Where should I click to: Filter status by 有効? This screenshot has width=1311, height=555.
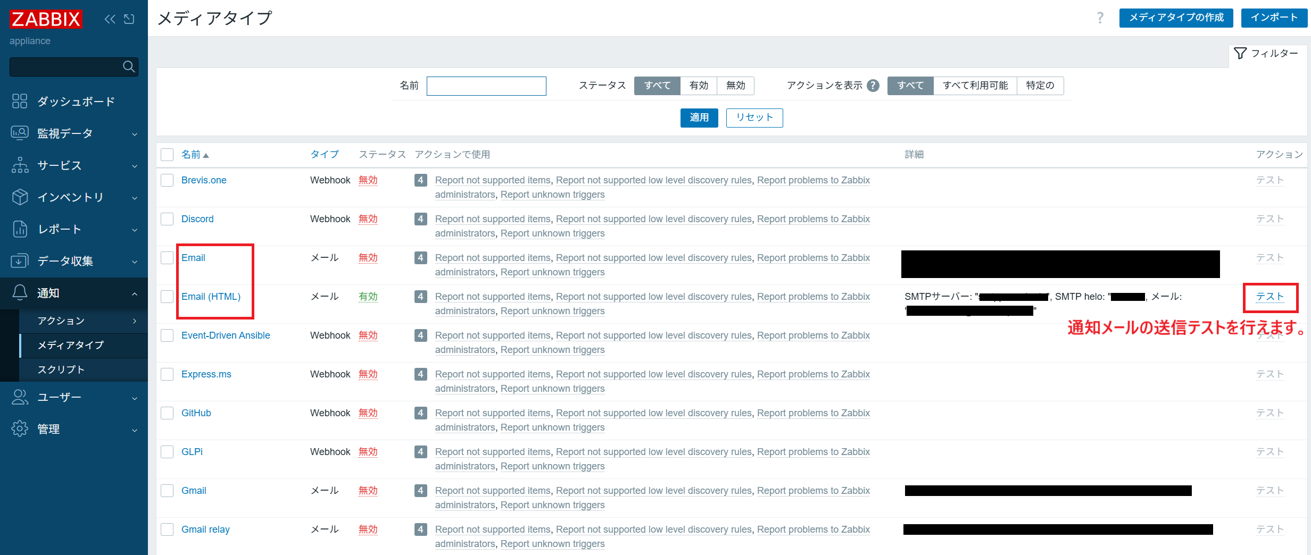(699, 86)
